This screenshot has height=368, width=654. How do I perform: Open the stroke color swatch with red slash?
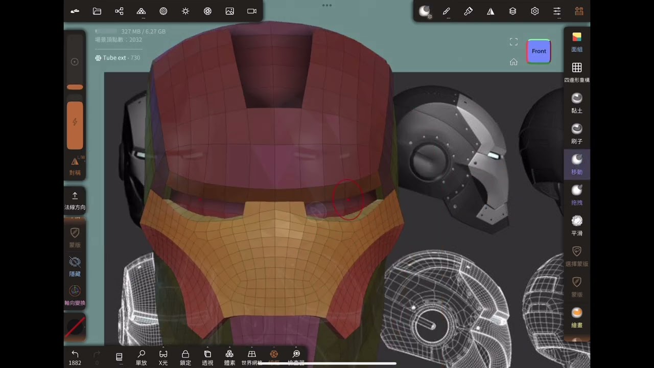[75, 327]
